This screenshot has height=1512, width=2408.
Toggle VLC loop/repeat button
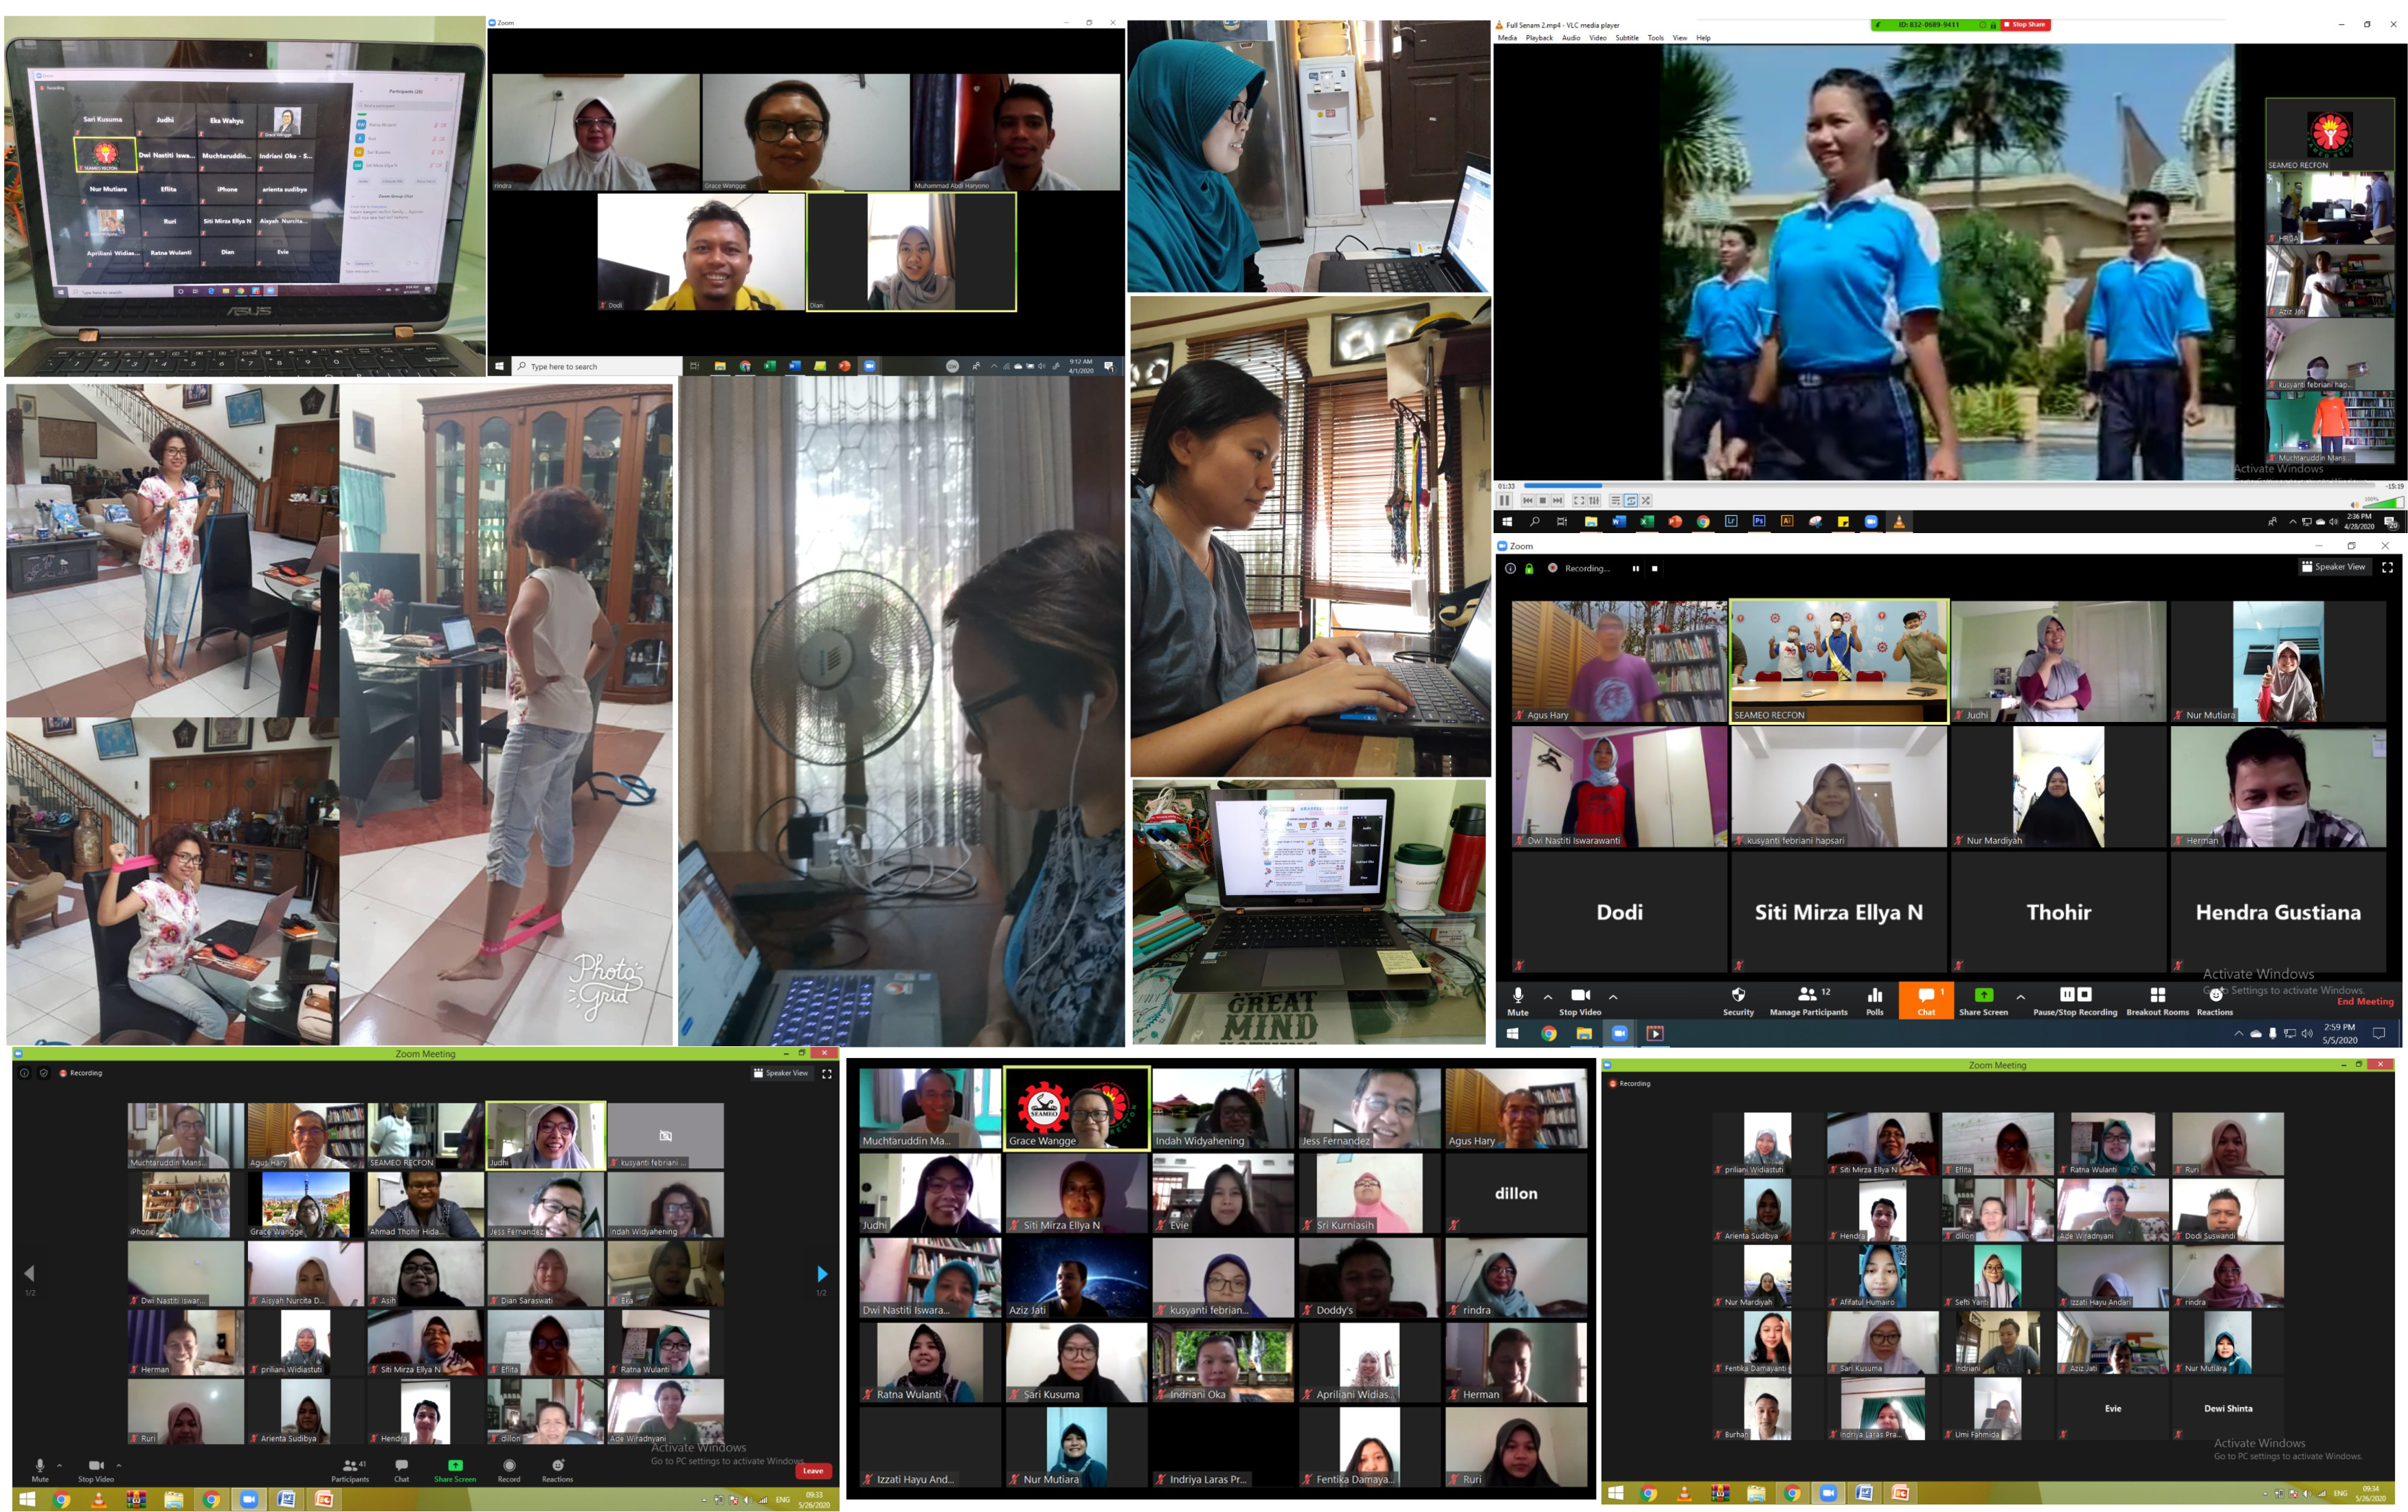pos(1631,500)
